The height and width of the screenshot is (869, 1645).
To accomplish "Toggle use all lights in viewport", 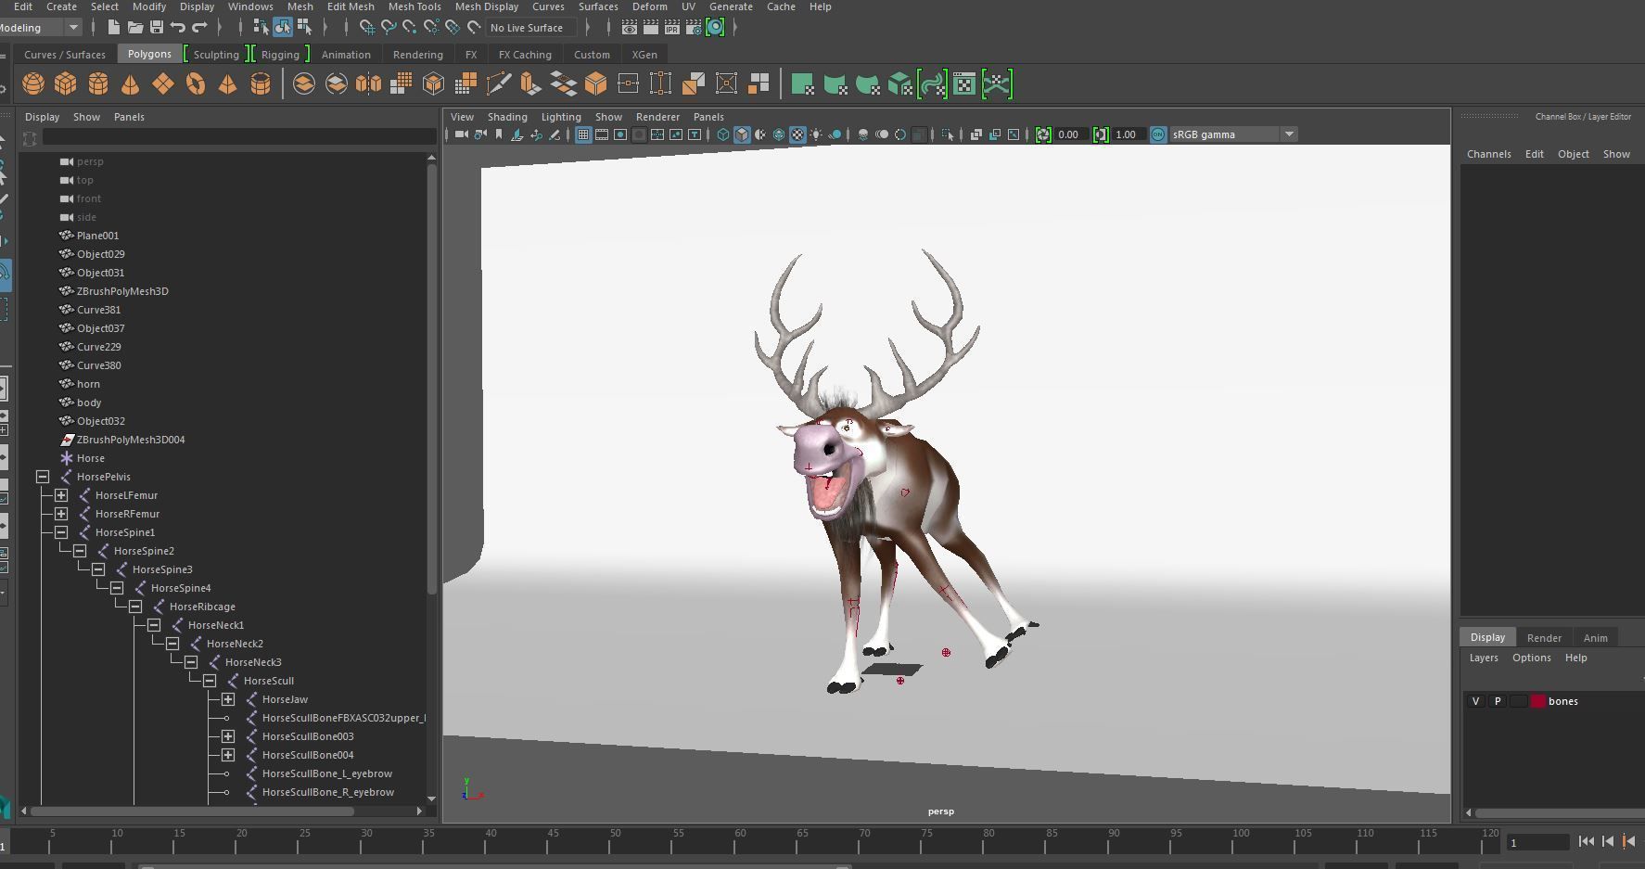I will pos(816,134).
